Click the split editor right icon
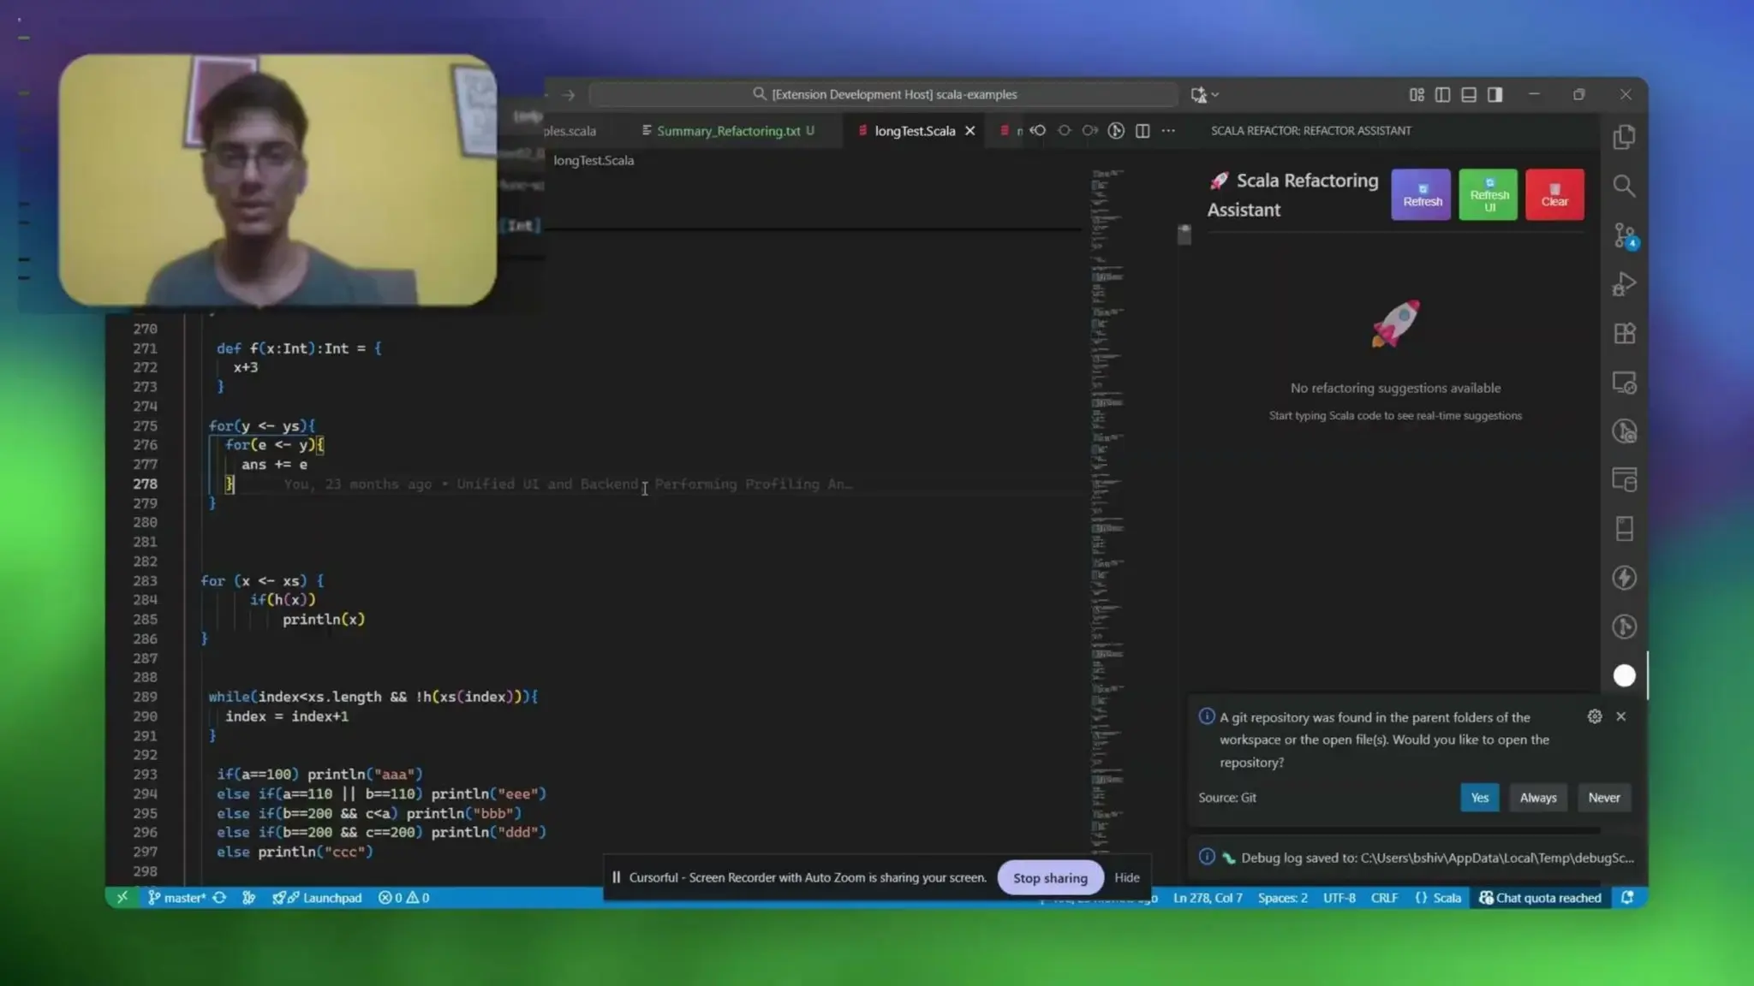1754x986 pixels. [x=1142, y=131]
